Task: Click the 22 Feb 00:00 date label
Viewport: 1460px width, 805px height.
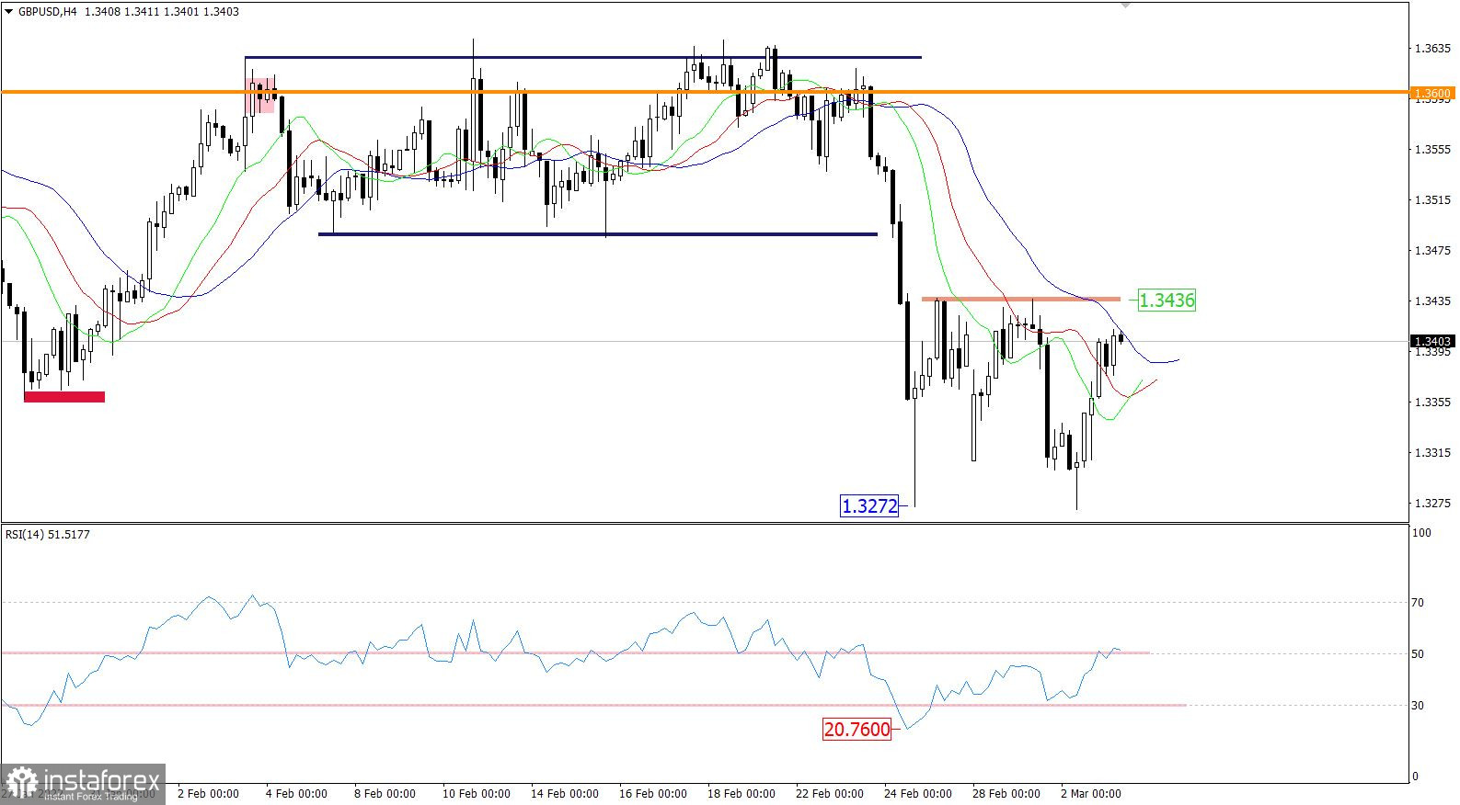Action: click(829, 794)
